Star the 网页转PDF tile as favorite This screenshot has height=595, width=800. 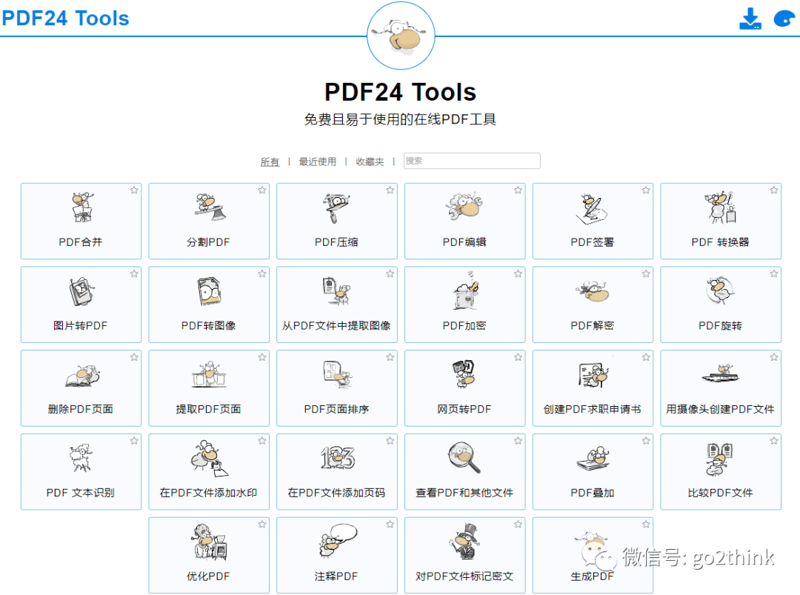[x=519, y=357]
